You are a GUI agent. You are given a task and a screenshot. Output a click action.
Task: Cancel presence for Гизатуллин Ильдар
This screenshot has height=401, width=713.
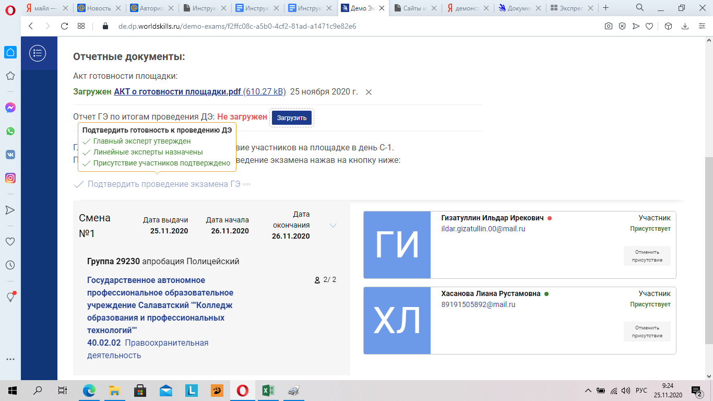click(x=647, y=256)
